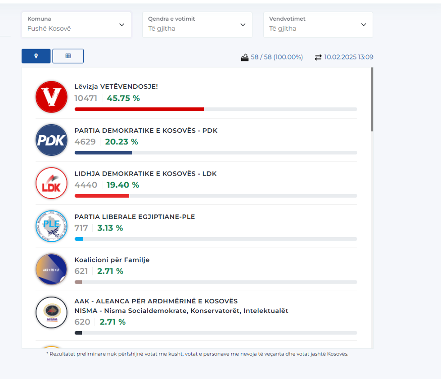Screen dimensions: 441x379
Task: Select the PARTIA DEMOKRATIKE E KOSOVËS - PDK title
Action: 146,131
